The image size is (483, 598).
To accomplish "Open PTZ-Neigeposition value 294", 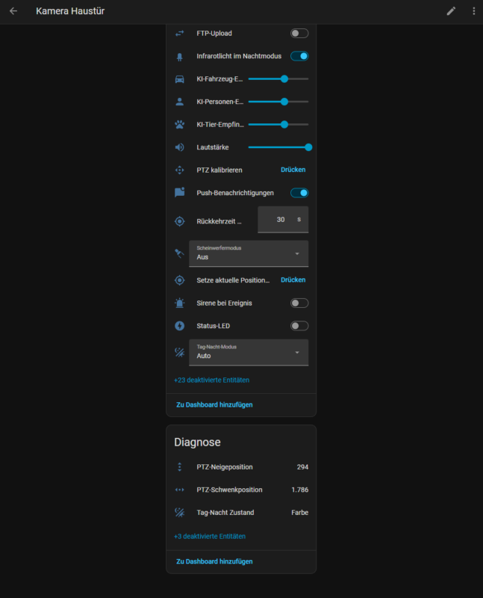I will (302, 467).
